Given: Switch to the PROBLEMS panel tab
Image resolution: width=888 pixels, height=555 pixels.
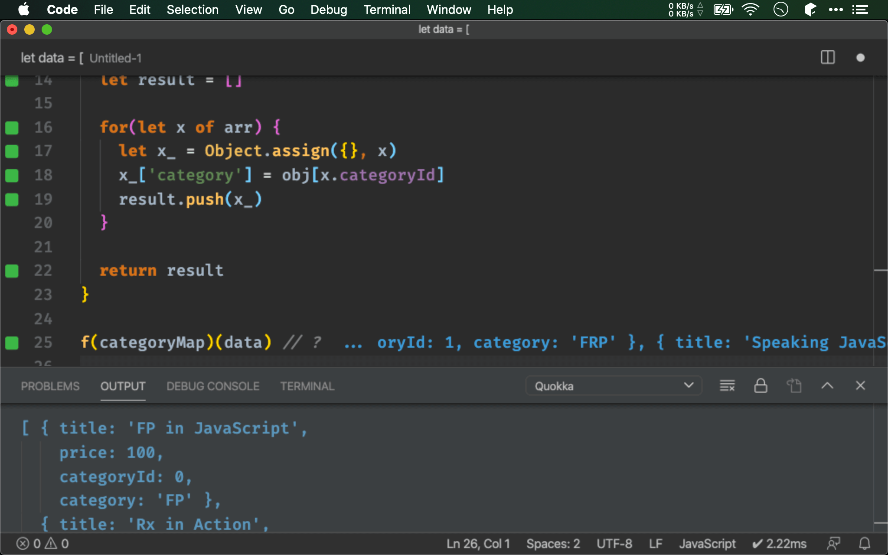Looking at the screenshot, I should [50, 386].
